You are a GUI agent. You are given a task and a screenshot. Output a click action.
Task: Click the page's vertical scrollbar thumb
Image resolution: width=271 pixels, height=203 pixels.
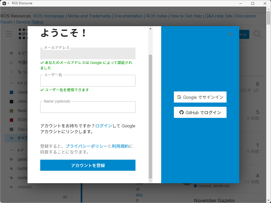pos(268,18)
